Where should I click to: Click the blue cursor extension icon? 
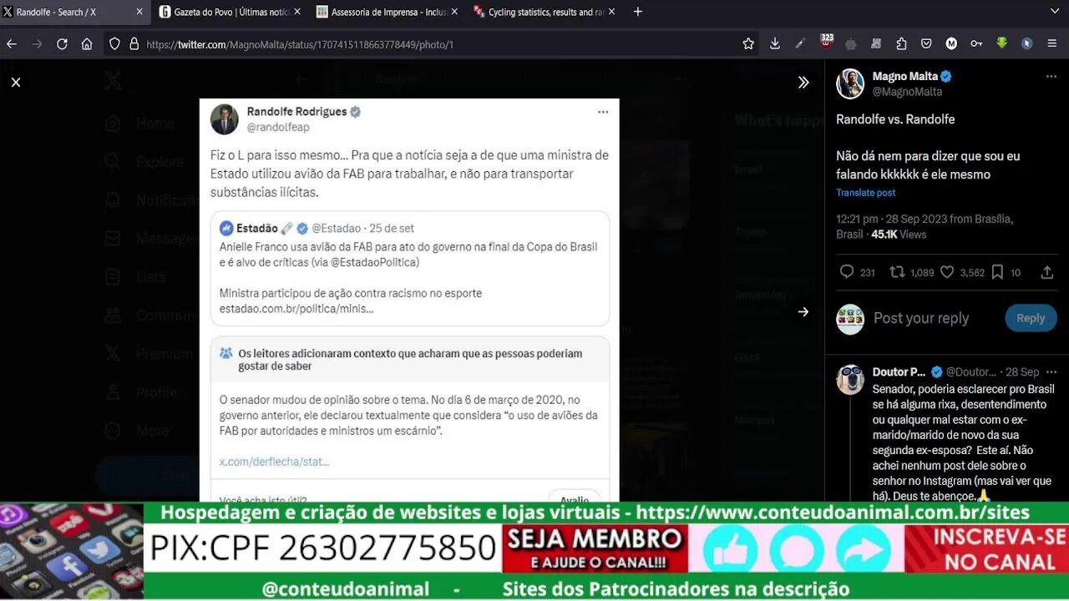[1027, 43]
